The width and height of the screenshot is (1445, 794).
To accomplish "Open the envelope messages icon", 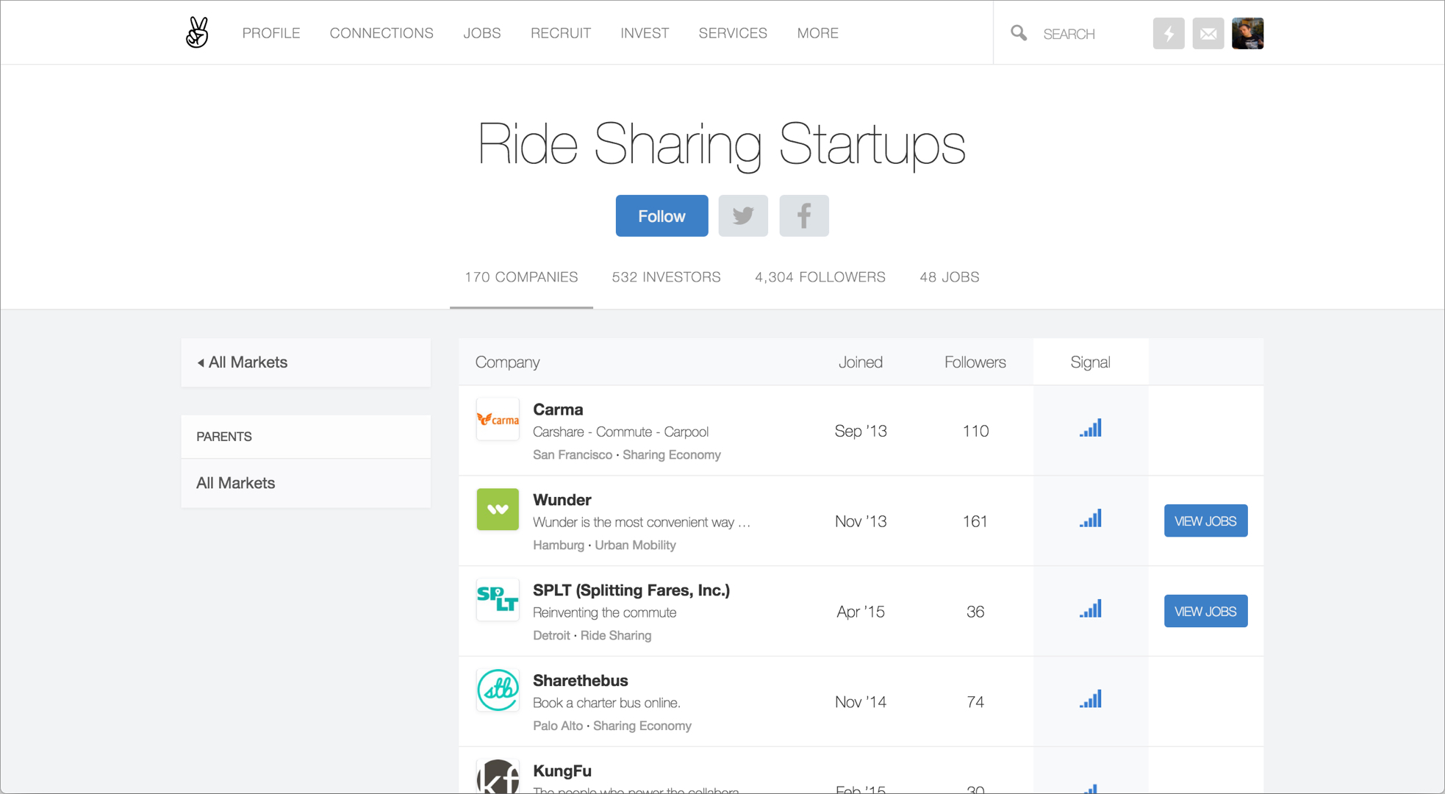I will tap(1208, 34).
